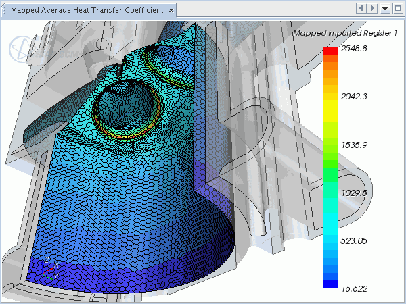The image size is (406, 304).
Task: Open the tab list dropdown arrow
Action: point(385,8)
